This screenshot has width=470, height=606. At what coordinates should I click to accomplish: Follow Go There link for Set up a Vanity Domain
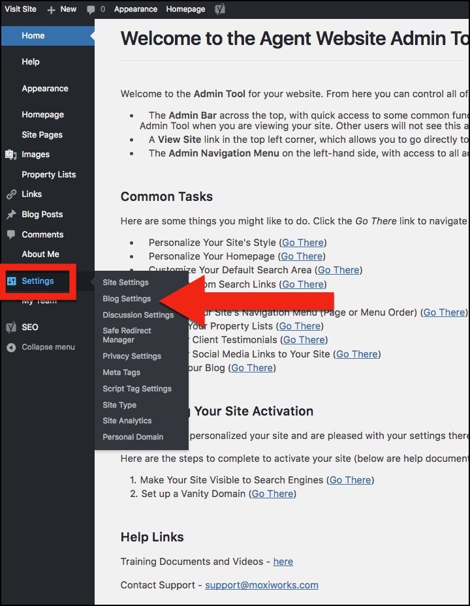point(272,494)
